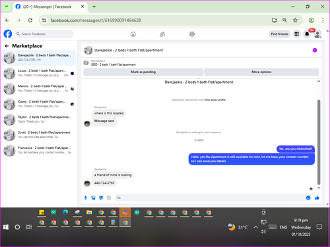
Task: Click the chat scroll up arrow
Action: (x=319, y=81)
